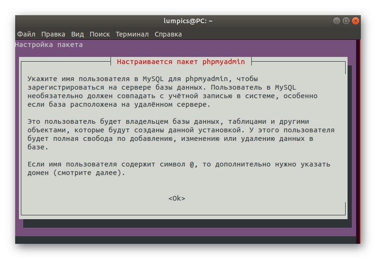Open the Правка menu

(53, 34)
